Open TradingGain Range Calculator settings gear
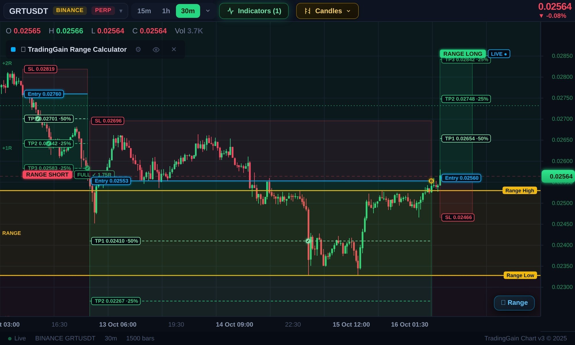 pos(138,49)
